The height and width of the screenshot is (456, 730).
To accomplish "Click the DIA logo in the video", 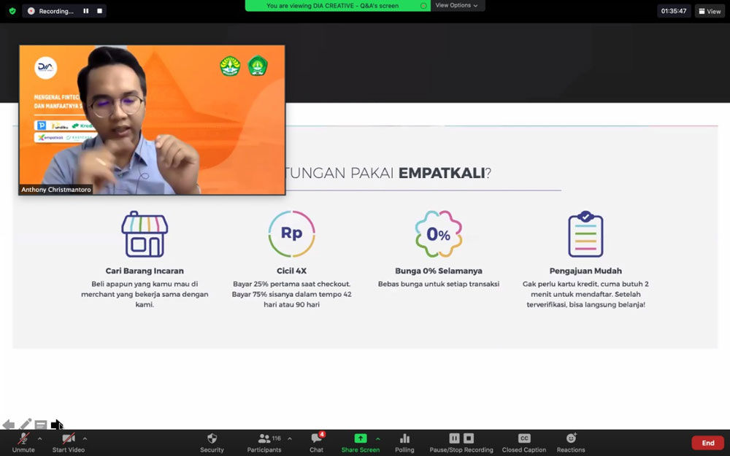I will pyautogui.click(x=45, y=67).
